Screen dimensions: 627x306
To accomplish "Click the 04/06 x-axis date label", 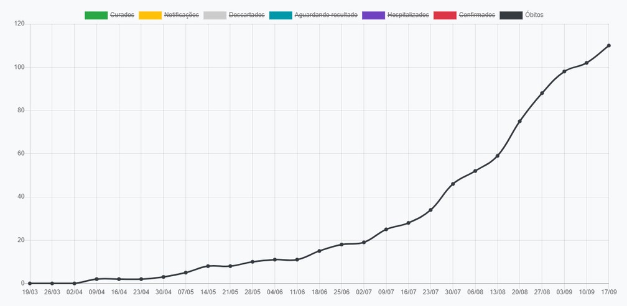I will tap(275, 292).
